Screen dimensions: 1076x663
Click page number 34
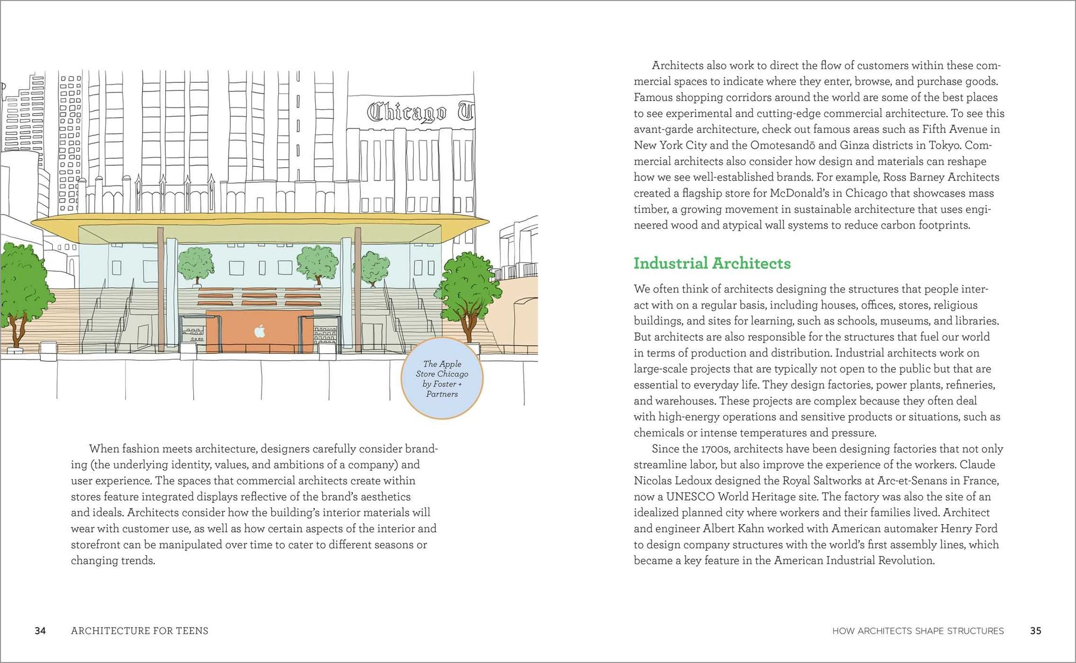[x=40, y=631]
